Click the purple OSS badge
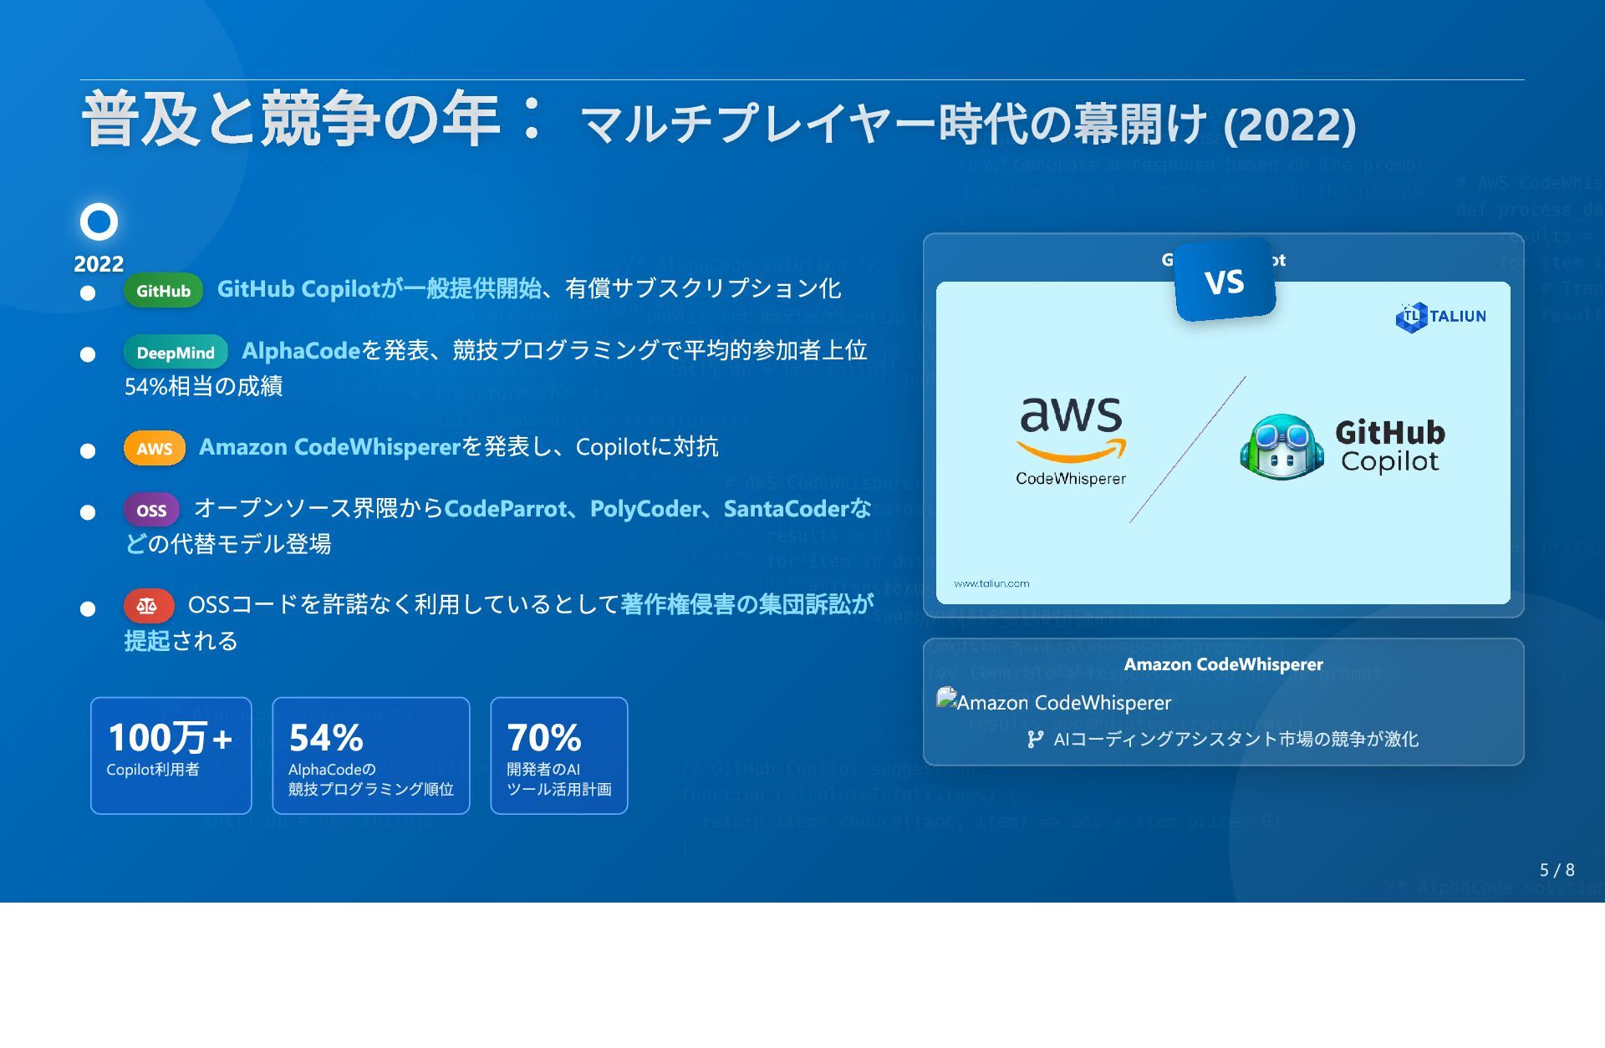Viewport: 1605px width, 1048px height. tap(151, 511)
